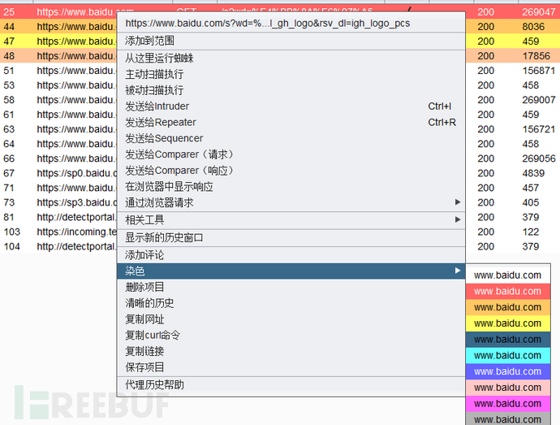Select 添加评论 menu entry

click(x=291, y=255)
